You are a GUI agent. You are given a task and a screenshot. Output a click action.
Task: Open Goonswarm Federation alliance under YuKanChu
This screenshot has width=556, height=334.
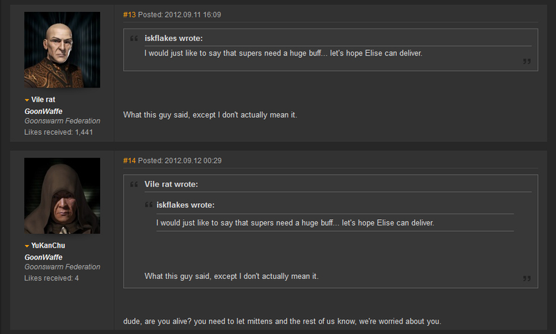pos(62,267)
